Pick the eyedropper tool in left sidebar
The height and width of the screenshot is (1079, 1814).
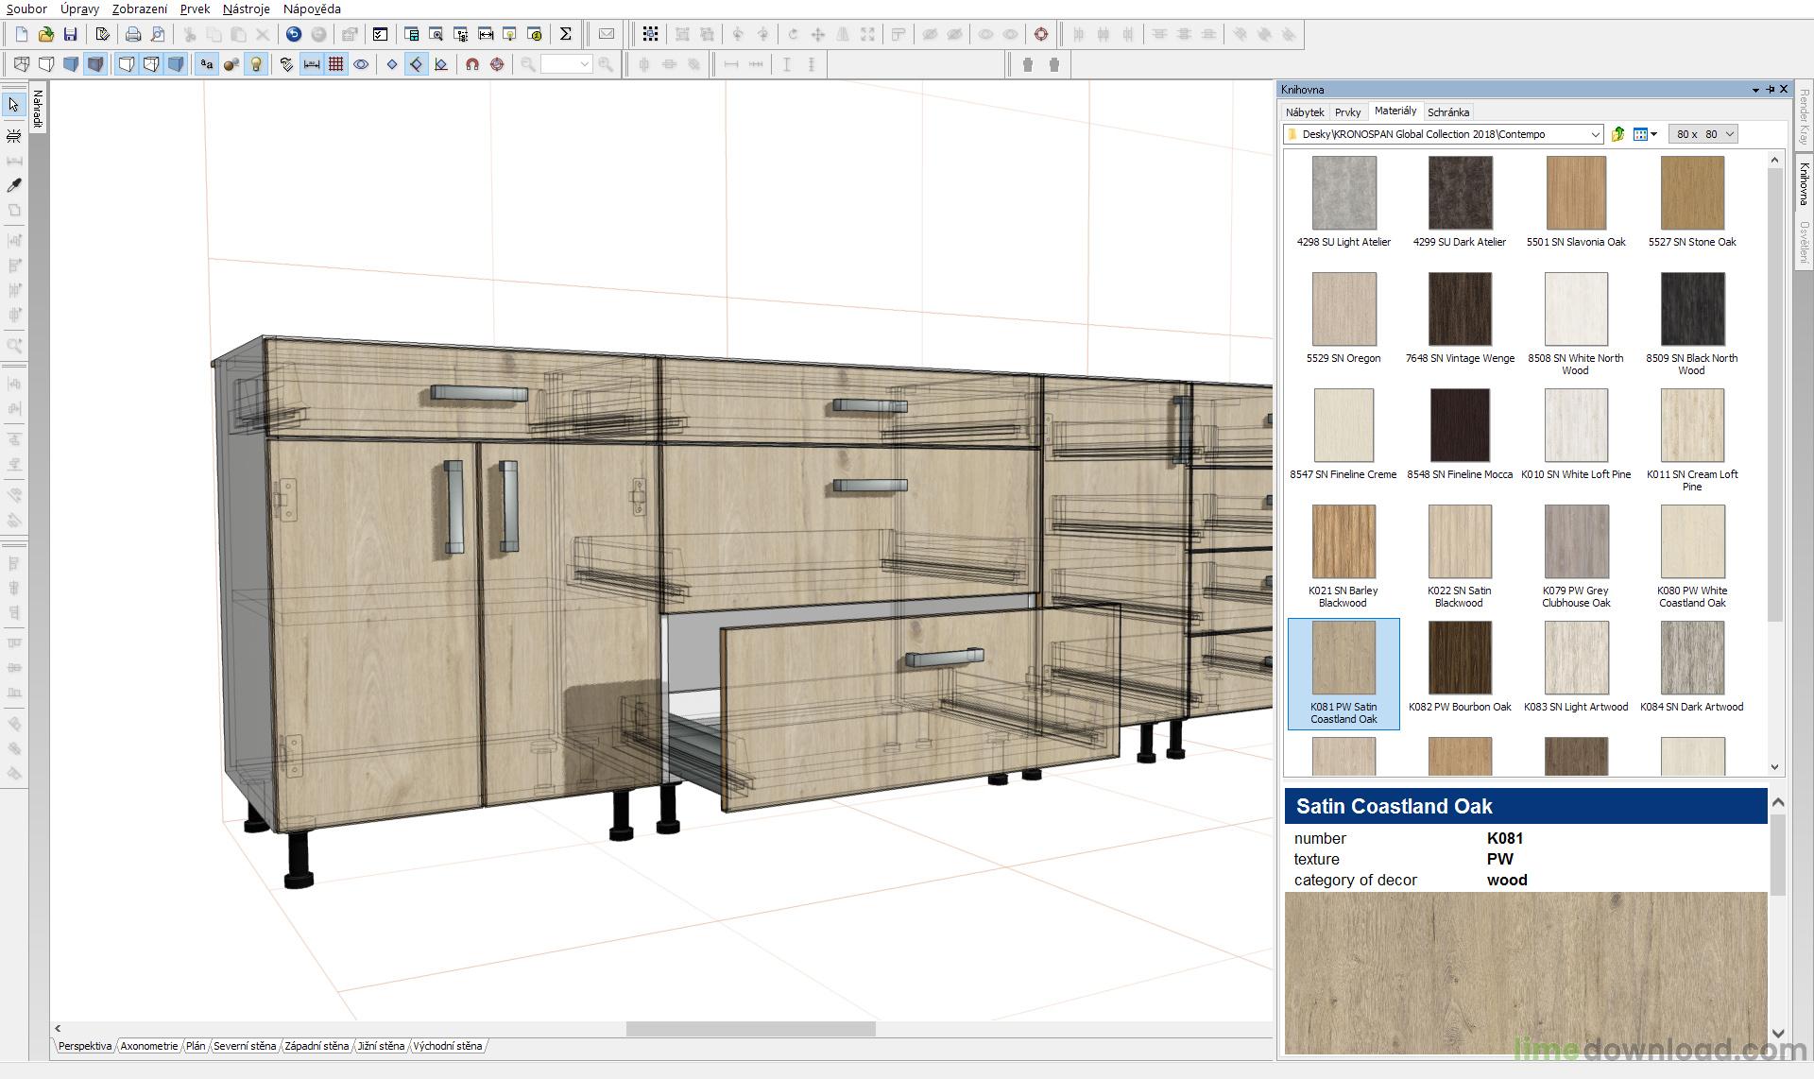[x=14, y=185]
